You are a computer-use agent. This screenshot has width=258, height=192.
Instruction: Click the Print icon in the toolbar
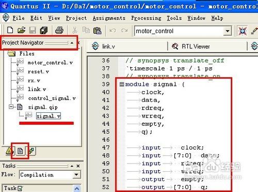[x=59, y=31]
